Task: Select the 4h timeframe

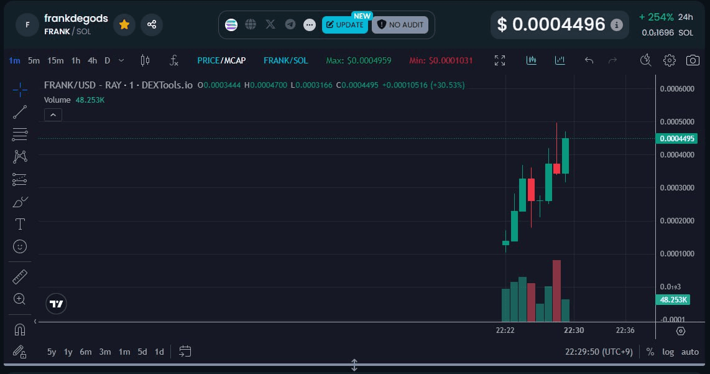Action: point(93,60)
